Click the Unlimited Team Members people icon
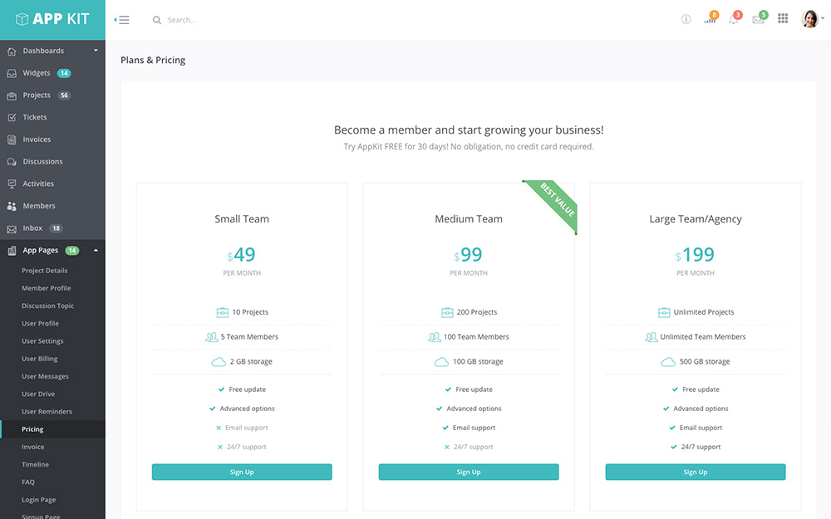Viewport: 831px width, 519px height. (652, 337)
